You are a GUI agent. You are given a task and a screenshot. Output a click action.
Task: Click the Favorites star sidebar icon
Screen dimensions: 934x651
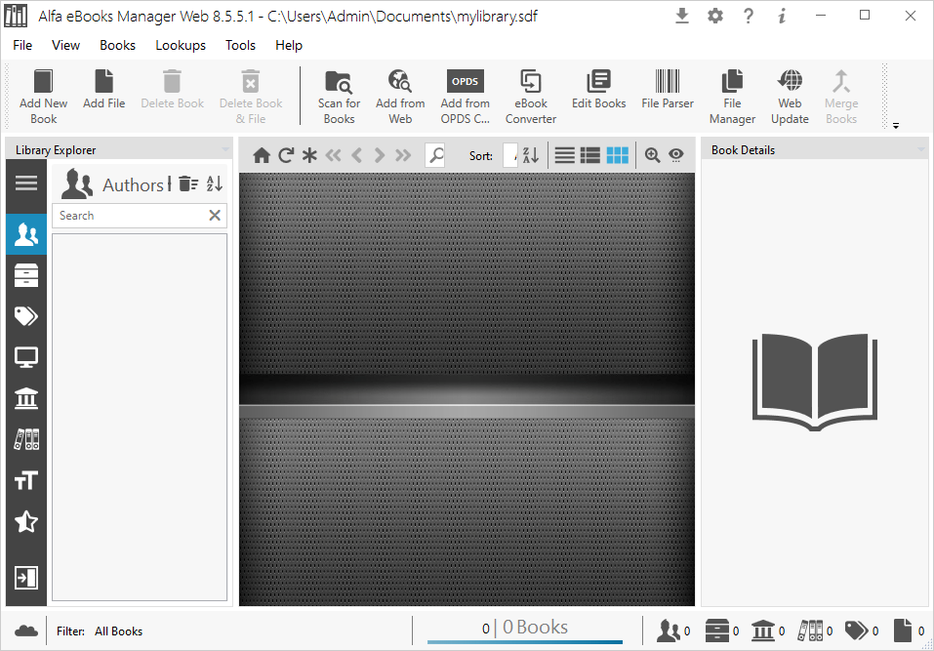[x=26, y=522]
